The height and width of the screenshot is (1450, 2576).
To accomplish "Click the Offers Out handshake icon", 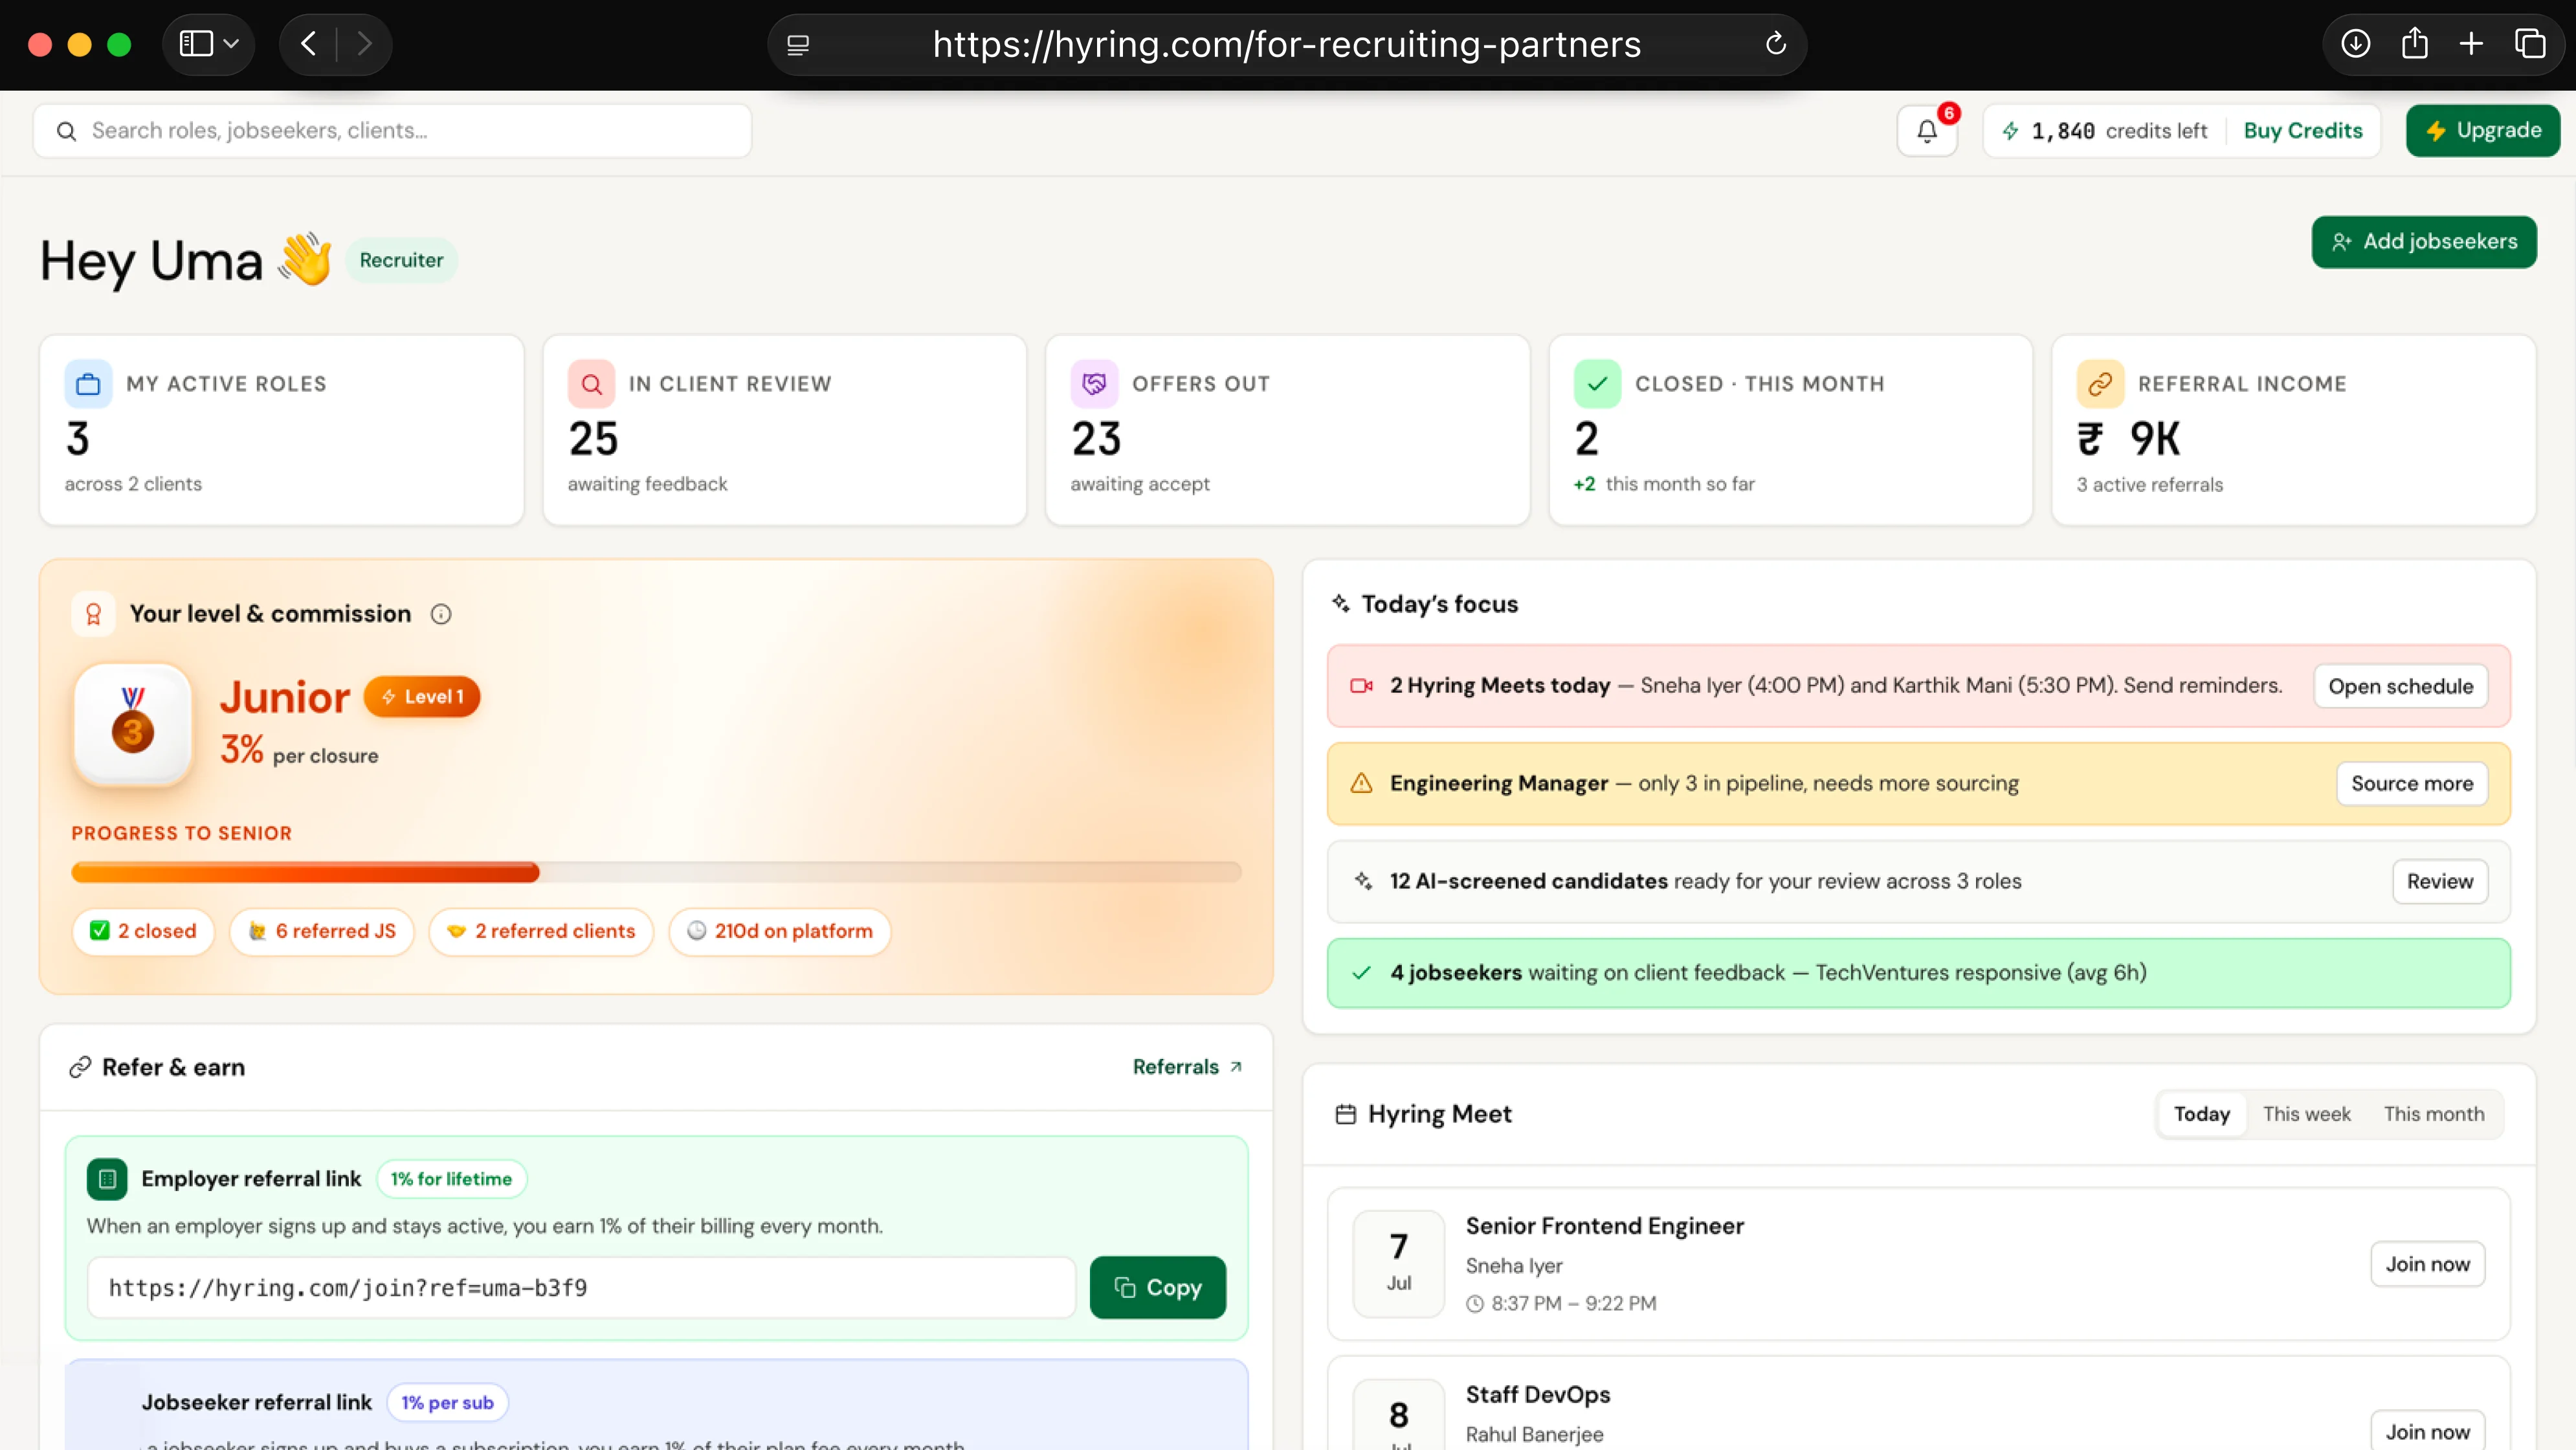I will coord(1094,384).
